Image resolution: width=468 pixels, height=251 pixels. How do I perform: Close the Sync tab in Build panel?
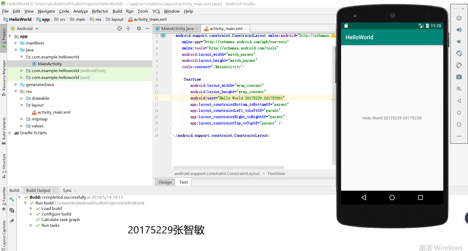(76, 190)
